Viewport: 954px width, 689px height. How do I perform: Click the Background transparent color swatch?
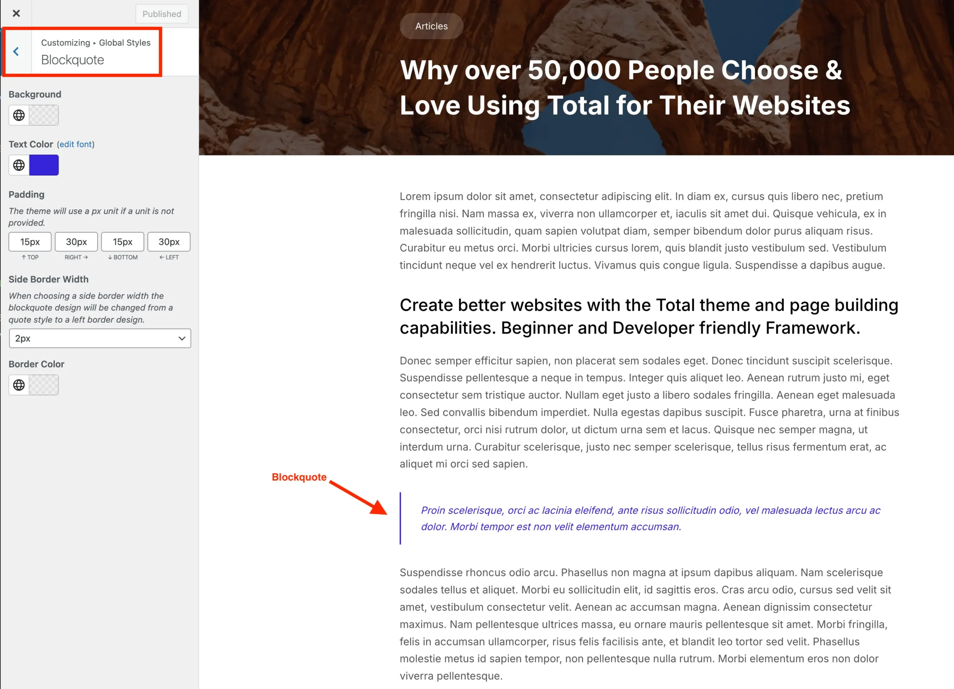click(44, 115)
